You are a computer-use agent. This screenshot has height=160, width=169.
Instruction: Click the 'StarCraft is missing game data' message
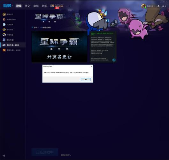click(66, 72)
